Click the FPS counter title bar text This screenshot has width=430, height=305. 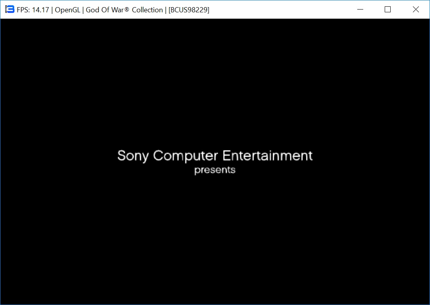tap(33, 10)
